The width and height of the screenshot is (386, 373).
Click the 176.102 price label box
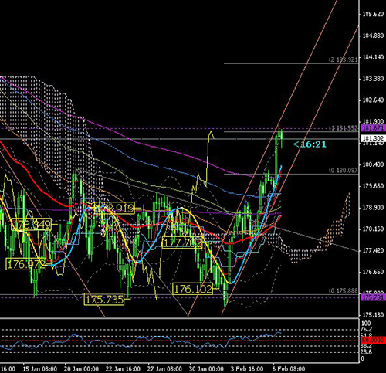pos(193,289)
